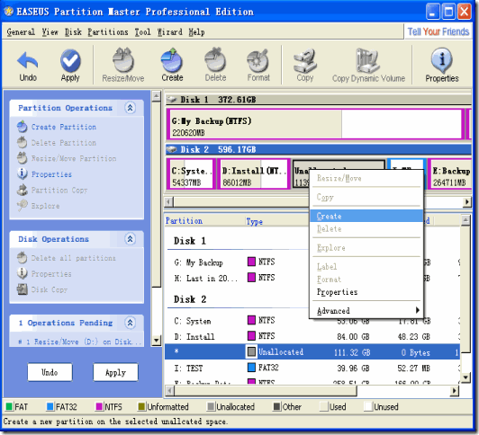The width and height of the screenshot is (479, 435).
Task: Click the Create toolbar icon
Action: point(172,60)
